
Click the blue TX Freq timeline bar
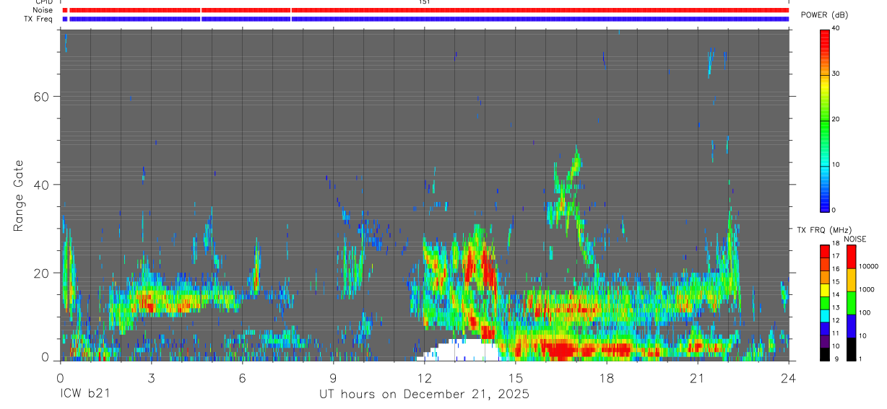click(426, 19)
